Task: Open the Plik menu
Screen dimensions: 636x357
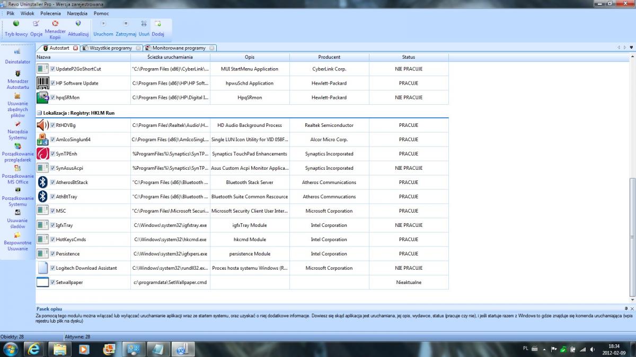Action: pyautogui.click(x=11, y=13)
